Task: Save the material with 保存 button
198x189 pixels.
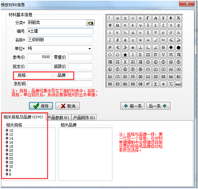Action: point(41,106)
